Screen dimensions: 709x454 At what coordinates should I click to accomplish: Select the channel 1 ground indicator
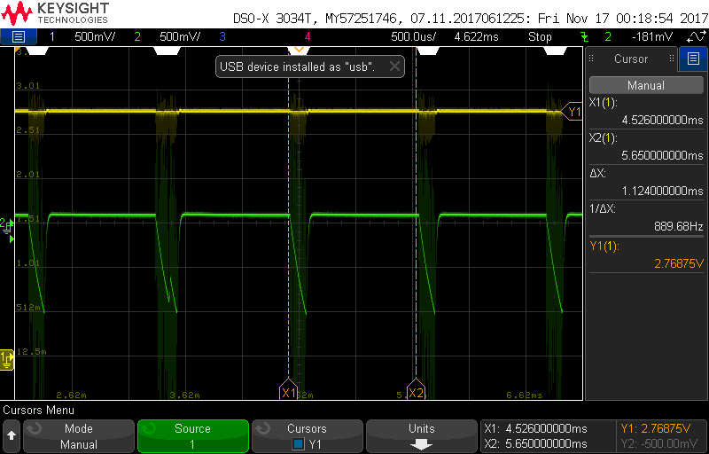click(x=7, y=359)
